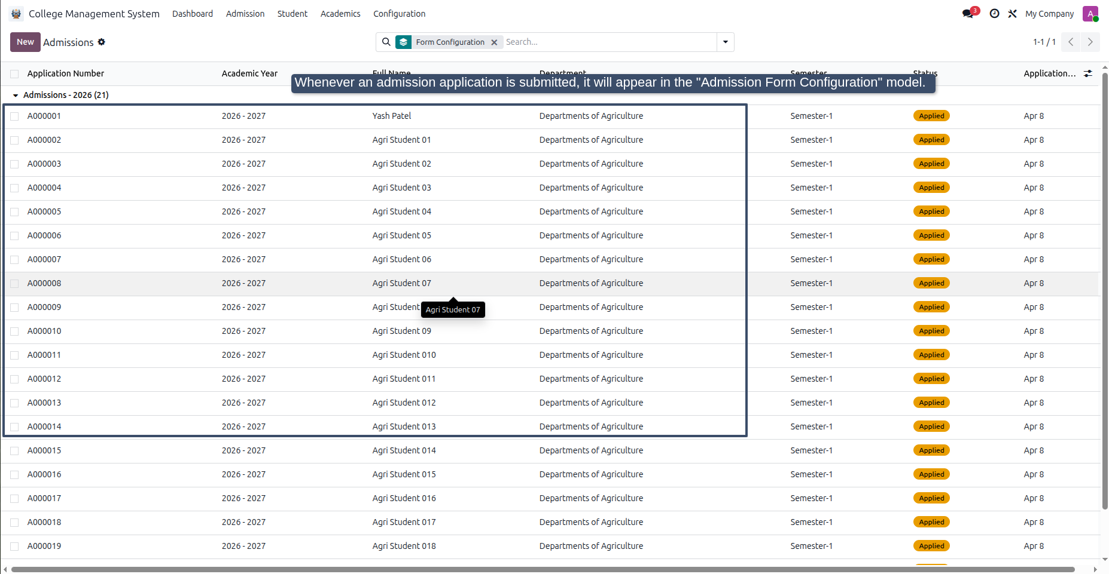Select checkbox for application A000010
This screenshot has height=574, width=1109.
coord(14,331)
